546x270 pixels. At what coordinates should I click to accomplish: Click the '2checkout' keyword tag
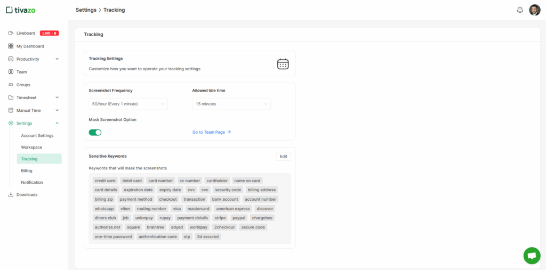224,227
